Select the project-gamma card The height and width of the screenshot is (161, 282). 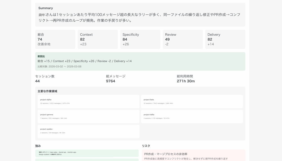click(x=88, y=116)
